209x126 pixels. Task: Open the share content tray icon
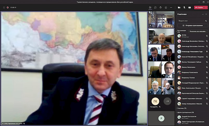coord(189,8)
